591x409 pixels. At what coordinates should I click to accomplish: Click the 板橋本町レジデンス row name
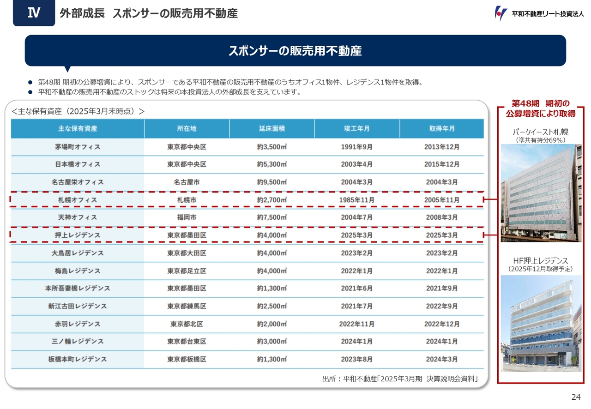point(78,359)
